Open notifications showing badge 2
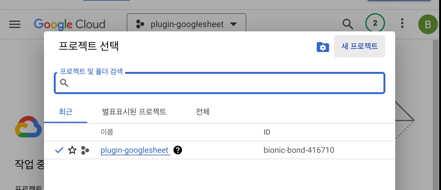441x190 pixels. 375,23
